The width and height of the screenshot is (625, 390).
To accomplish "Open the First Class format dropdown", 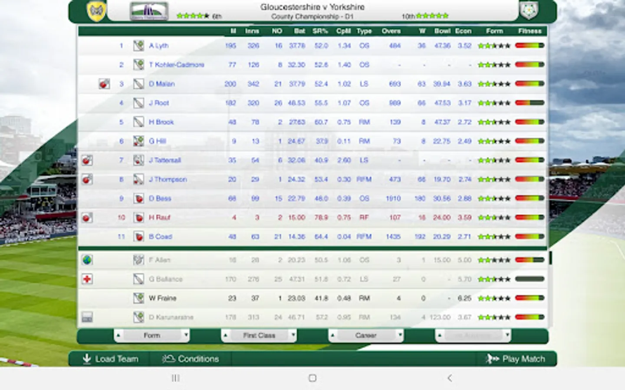I will (x=259, y=335).
